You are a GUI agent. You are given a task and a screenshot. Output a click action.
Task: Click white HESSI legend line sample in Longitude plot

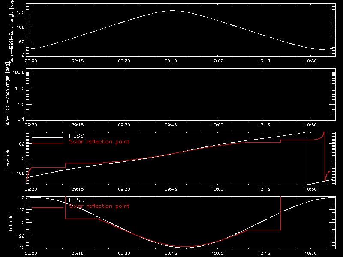tap(48, 137)
